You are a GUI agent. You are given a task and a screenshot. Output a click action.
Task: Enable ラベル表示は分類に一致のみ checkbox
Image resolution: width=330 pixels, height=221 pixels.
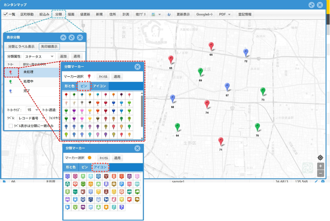[x=11, y=126]
